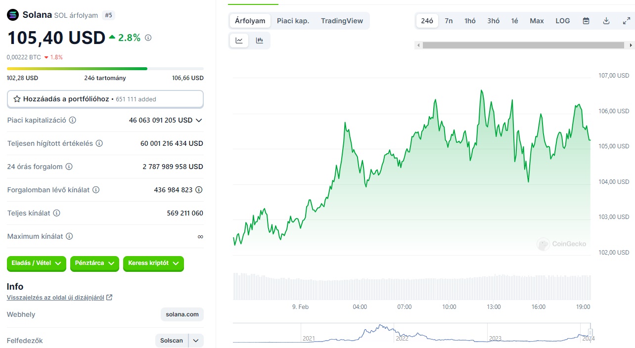This screenshot has width=635, height=348.
Task: Click the scrollbar left arrow
Action: coord(418,45)
